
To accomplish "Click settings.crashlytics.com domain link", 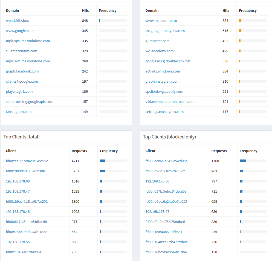I will point(164,112).
